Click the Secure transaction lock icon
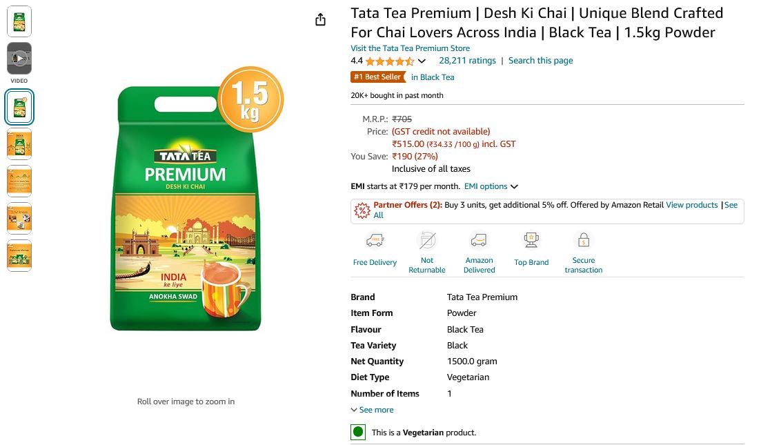 pyautogui.click(x=584, y=240)
